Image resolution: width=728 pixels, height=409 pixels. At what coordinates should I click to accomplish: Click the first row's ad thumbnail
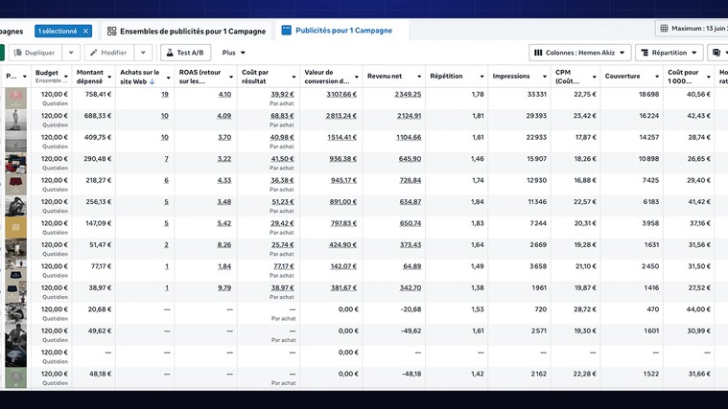pos(15,97)
